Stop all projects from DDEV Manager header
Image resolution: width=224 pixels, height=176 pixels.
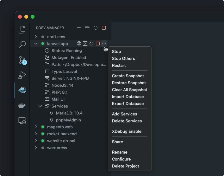[x=104, y=28]
